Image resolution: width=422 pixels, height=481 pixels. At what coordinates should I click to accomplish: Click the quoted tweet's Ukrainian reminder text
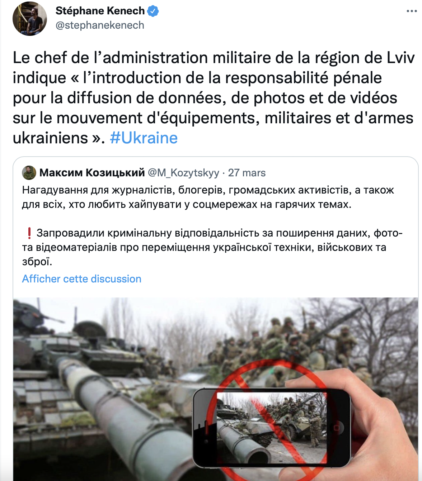[208, 197]
